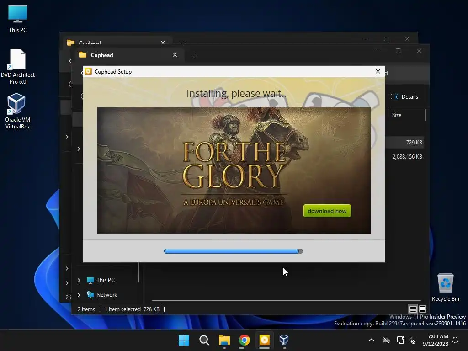Click the For The Glory advertisement banner
The height and width of the screenshot is (351, 468).
234,170
